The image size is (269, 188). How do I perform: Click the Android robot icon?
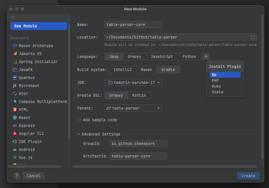click(x=15, y=149)
